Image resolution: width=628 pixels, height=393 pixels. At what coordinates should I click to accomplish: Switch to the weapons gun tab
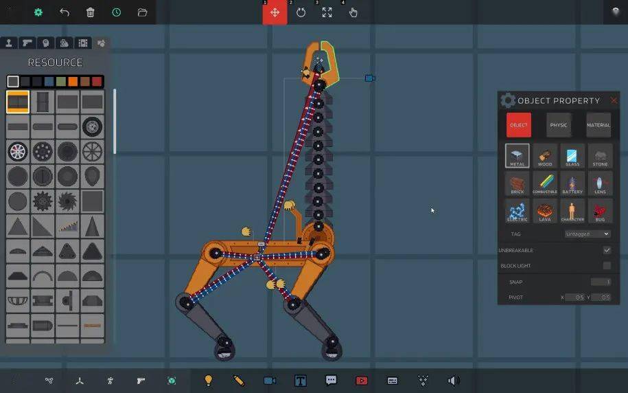click(x=27, y=43)
